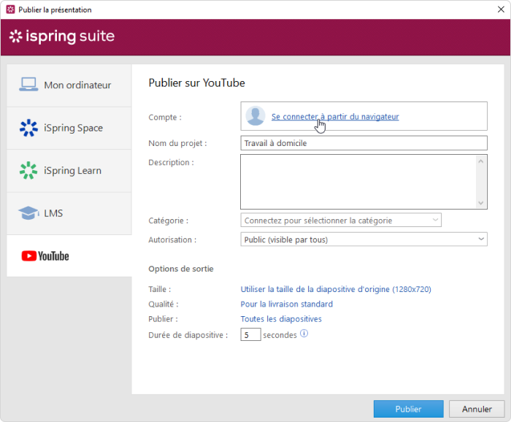This screenshot has width=511, height=422.
Task: Expand the Autorisation dropdown
Action: 364,239
